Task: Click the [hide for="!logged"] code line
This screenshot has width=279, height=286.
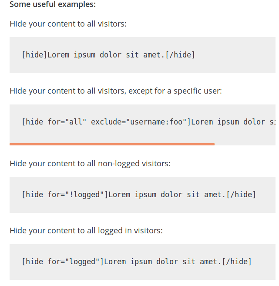Action: pos(139,195)
